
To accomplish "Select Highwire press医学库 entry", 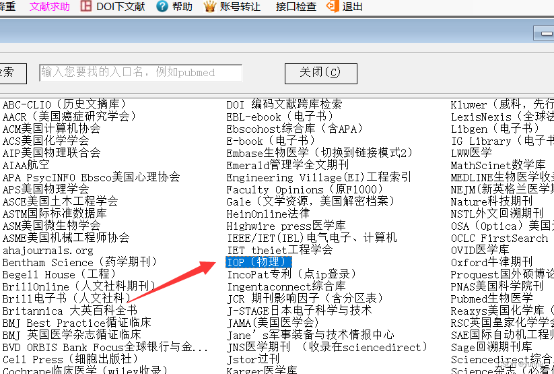I will [x=286, y=226].
